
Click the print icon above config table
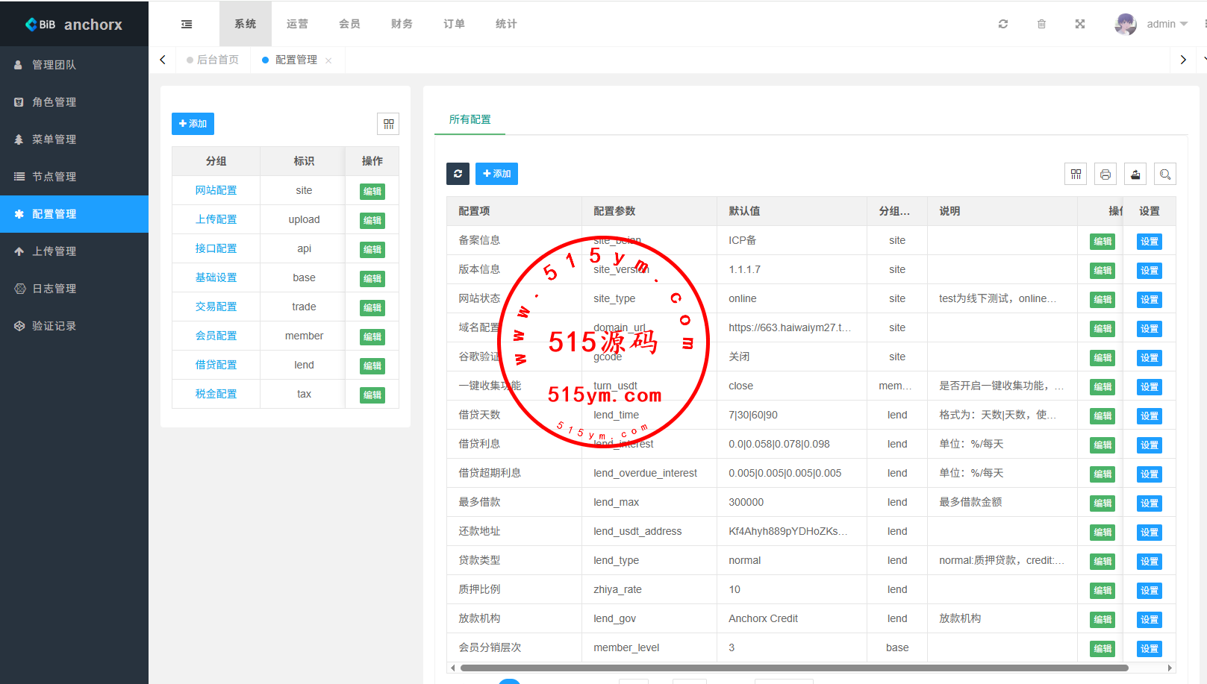[1105, 174]
